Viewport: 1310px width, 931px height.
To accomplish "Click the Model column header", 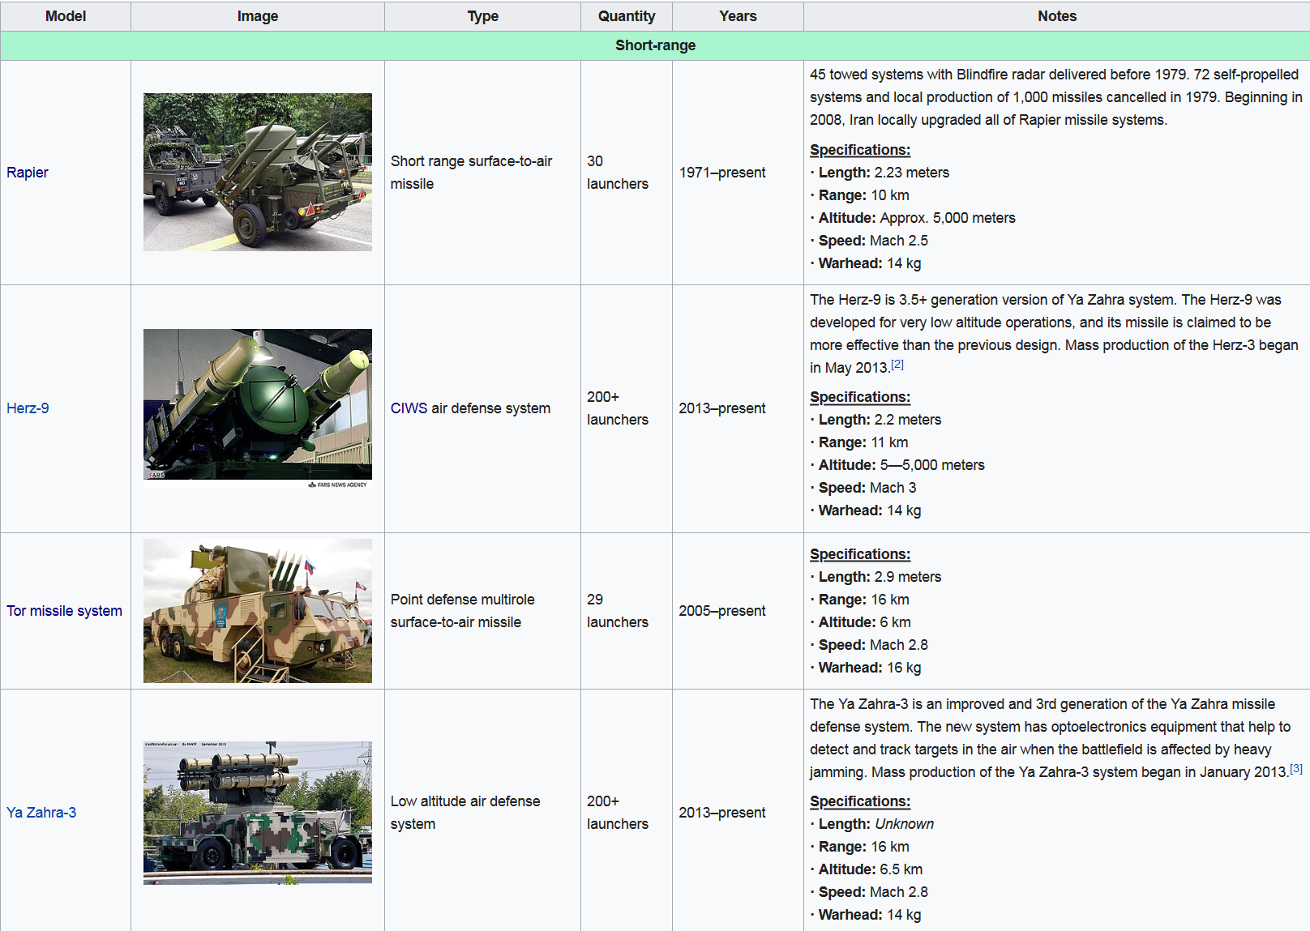I will (66, 16).
